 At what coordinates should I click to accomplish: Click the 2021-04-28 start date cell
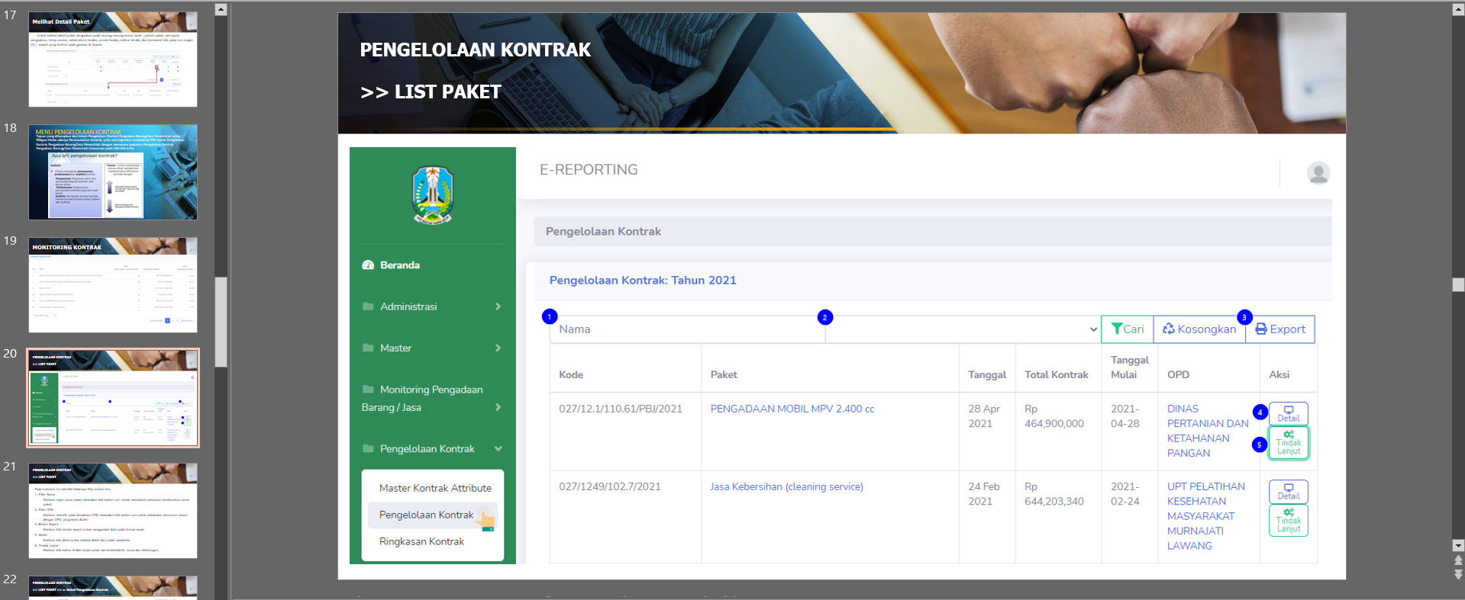tap(1125, 416)
